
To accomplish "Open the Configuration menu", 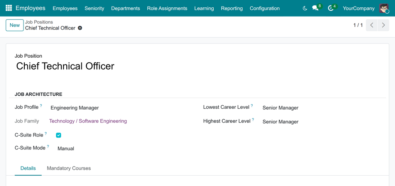I will 265,8.
